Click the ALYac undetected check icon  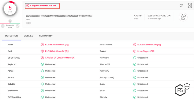tap(42, 71)
